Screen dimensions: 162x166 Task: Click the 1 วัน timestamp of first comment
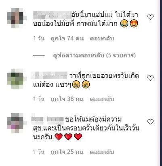pos(39,38)
